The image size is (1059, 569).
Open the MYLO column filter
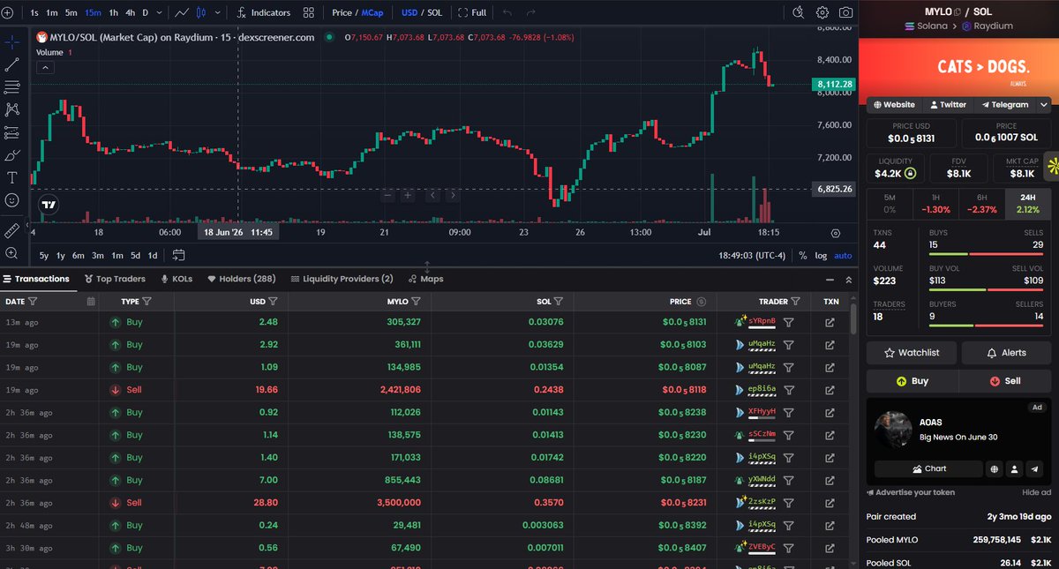tap(417, 301)
